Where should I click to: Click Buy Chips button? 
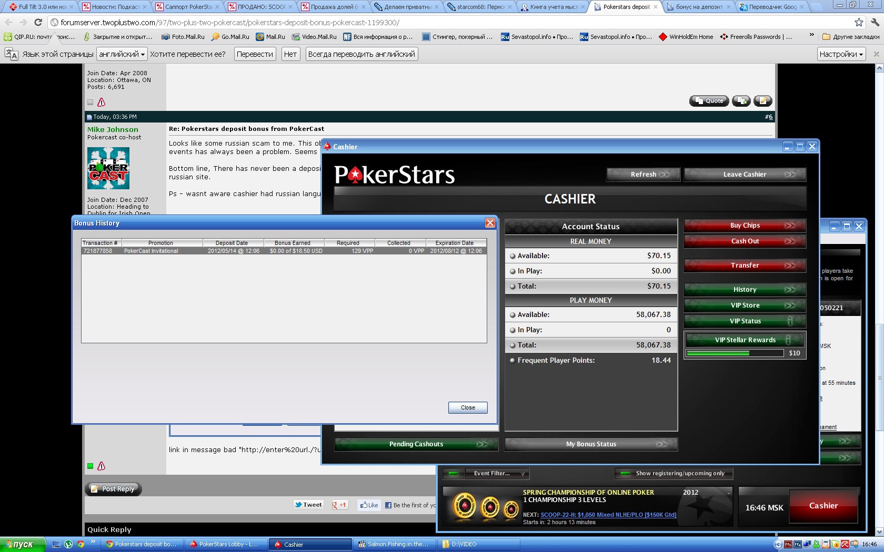[x=745, y=226]
